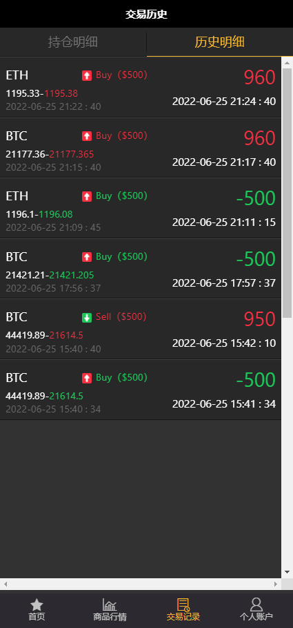Click the vertical scrollbar thumb
The image size is (293, 628).
[x=287, y=193]
